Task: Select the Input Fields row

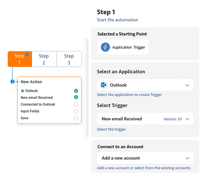Action: pyautogui.click(x=49, y=111)
